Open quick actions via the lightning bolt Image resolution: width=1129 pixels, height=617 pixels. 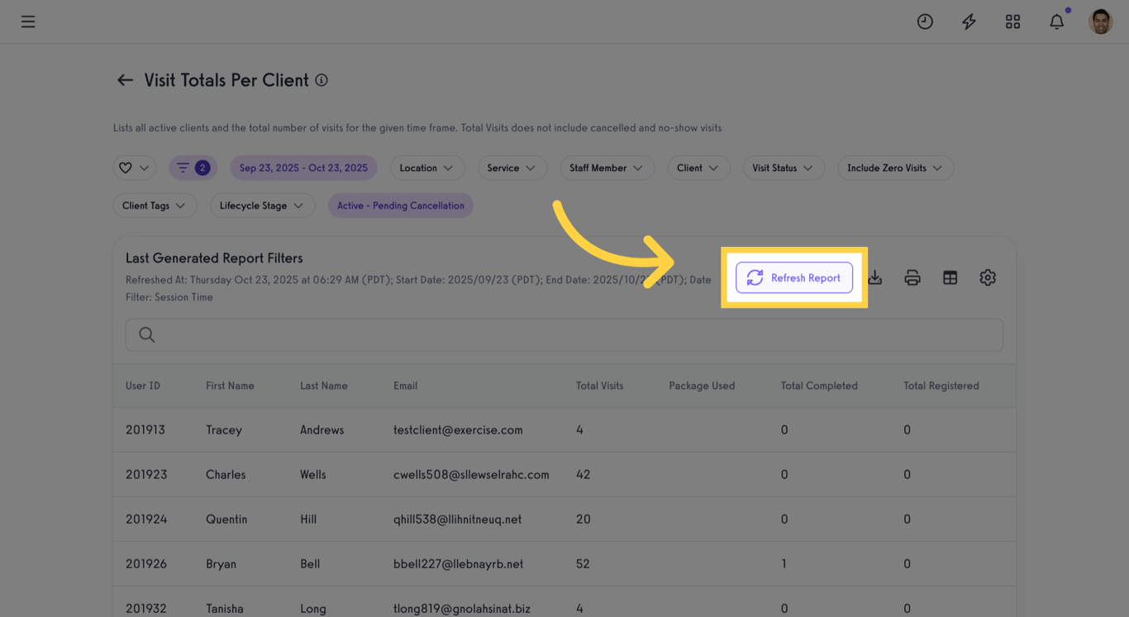pos(968,21)
